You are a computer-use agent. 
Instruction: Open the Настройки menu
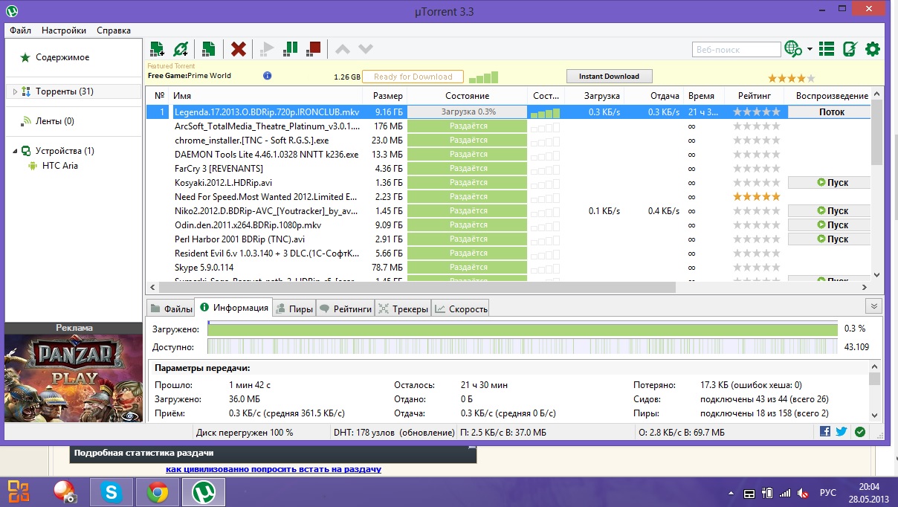[63, 30]
